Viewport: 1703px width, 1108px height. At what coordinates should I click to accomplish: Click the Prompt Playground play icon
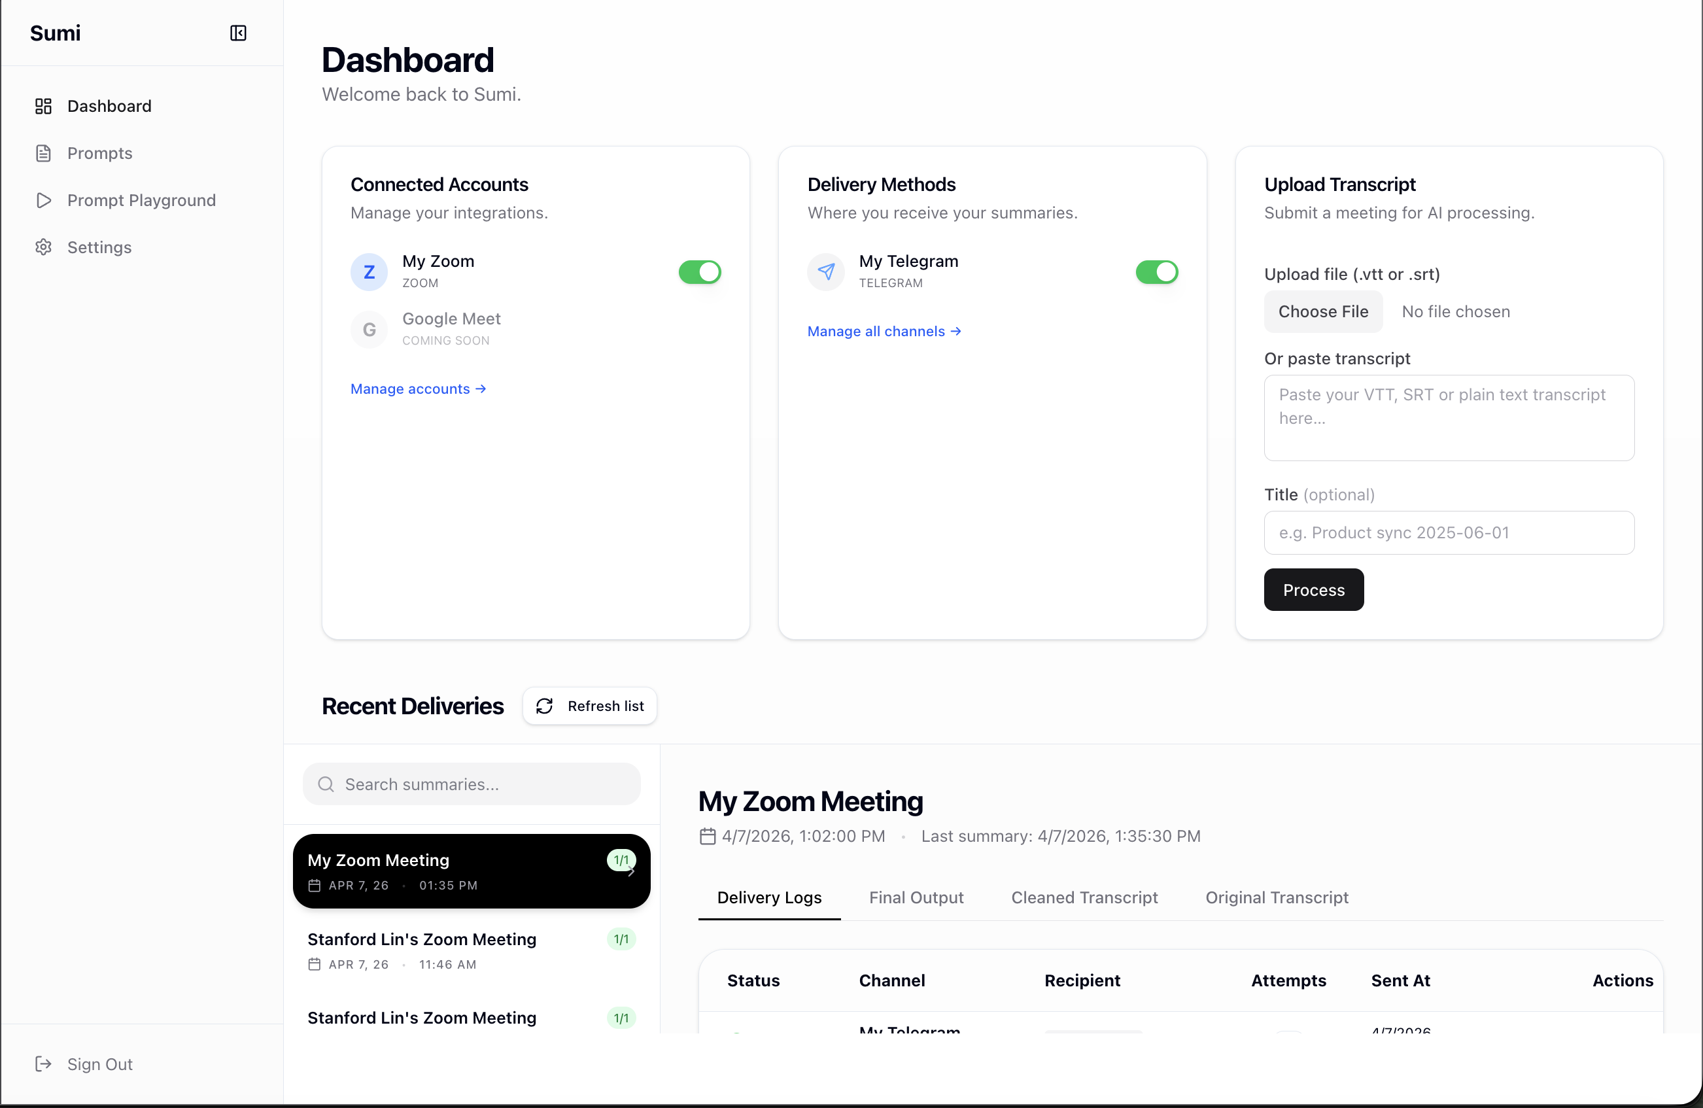tap(43, 200)
